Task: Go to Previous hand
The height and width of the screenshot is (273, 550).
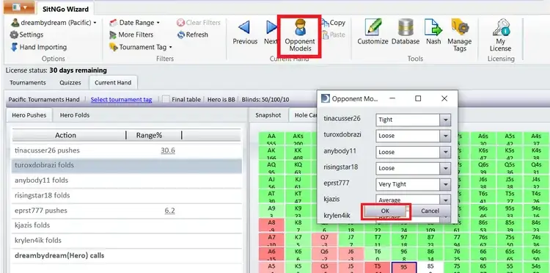Action: 245,32
